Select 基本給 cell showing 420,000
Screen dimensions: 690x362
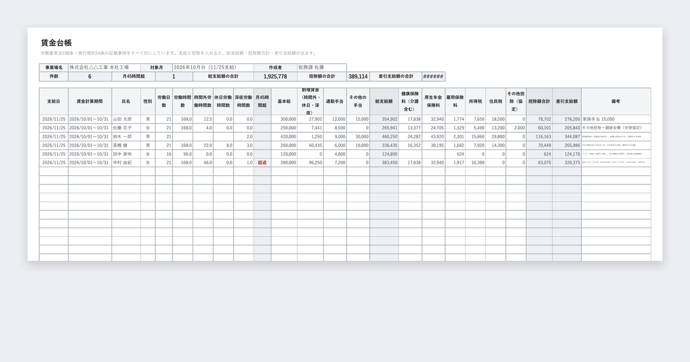pyautogui.click(x=284, y=137)
